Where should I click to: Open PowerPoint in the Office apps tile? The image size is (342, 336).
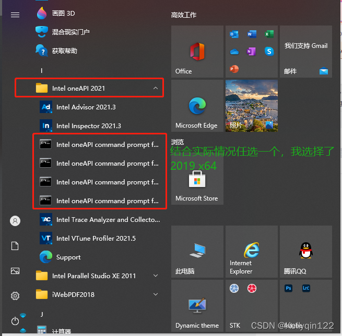click(234, 69)
